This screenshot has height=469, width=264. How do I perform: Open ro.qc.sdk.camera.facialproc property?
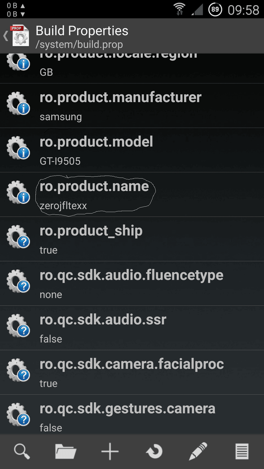click(132, 372)
